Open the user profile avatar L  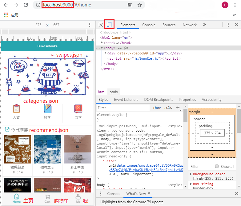225,5
